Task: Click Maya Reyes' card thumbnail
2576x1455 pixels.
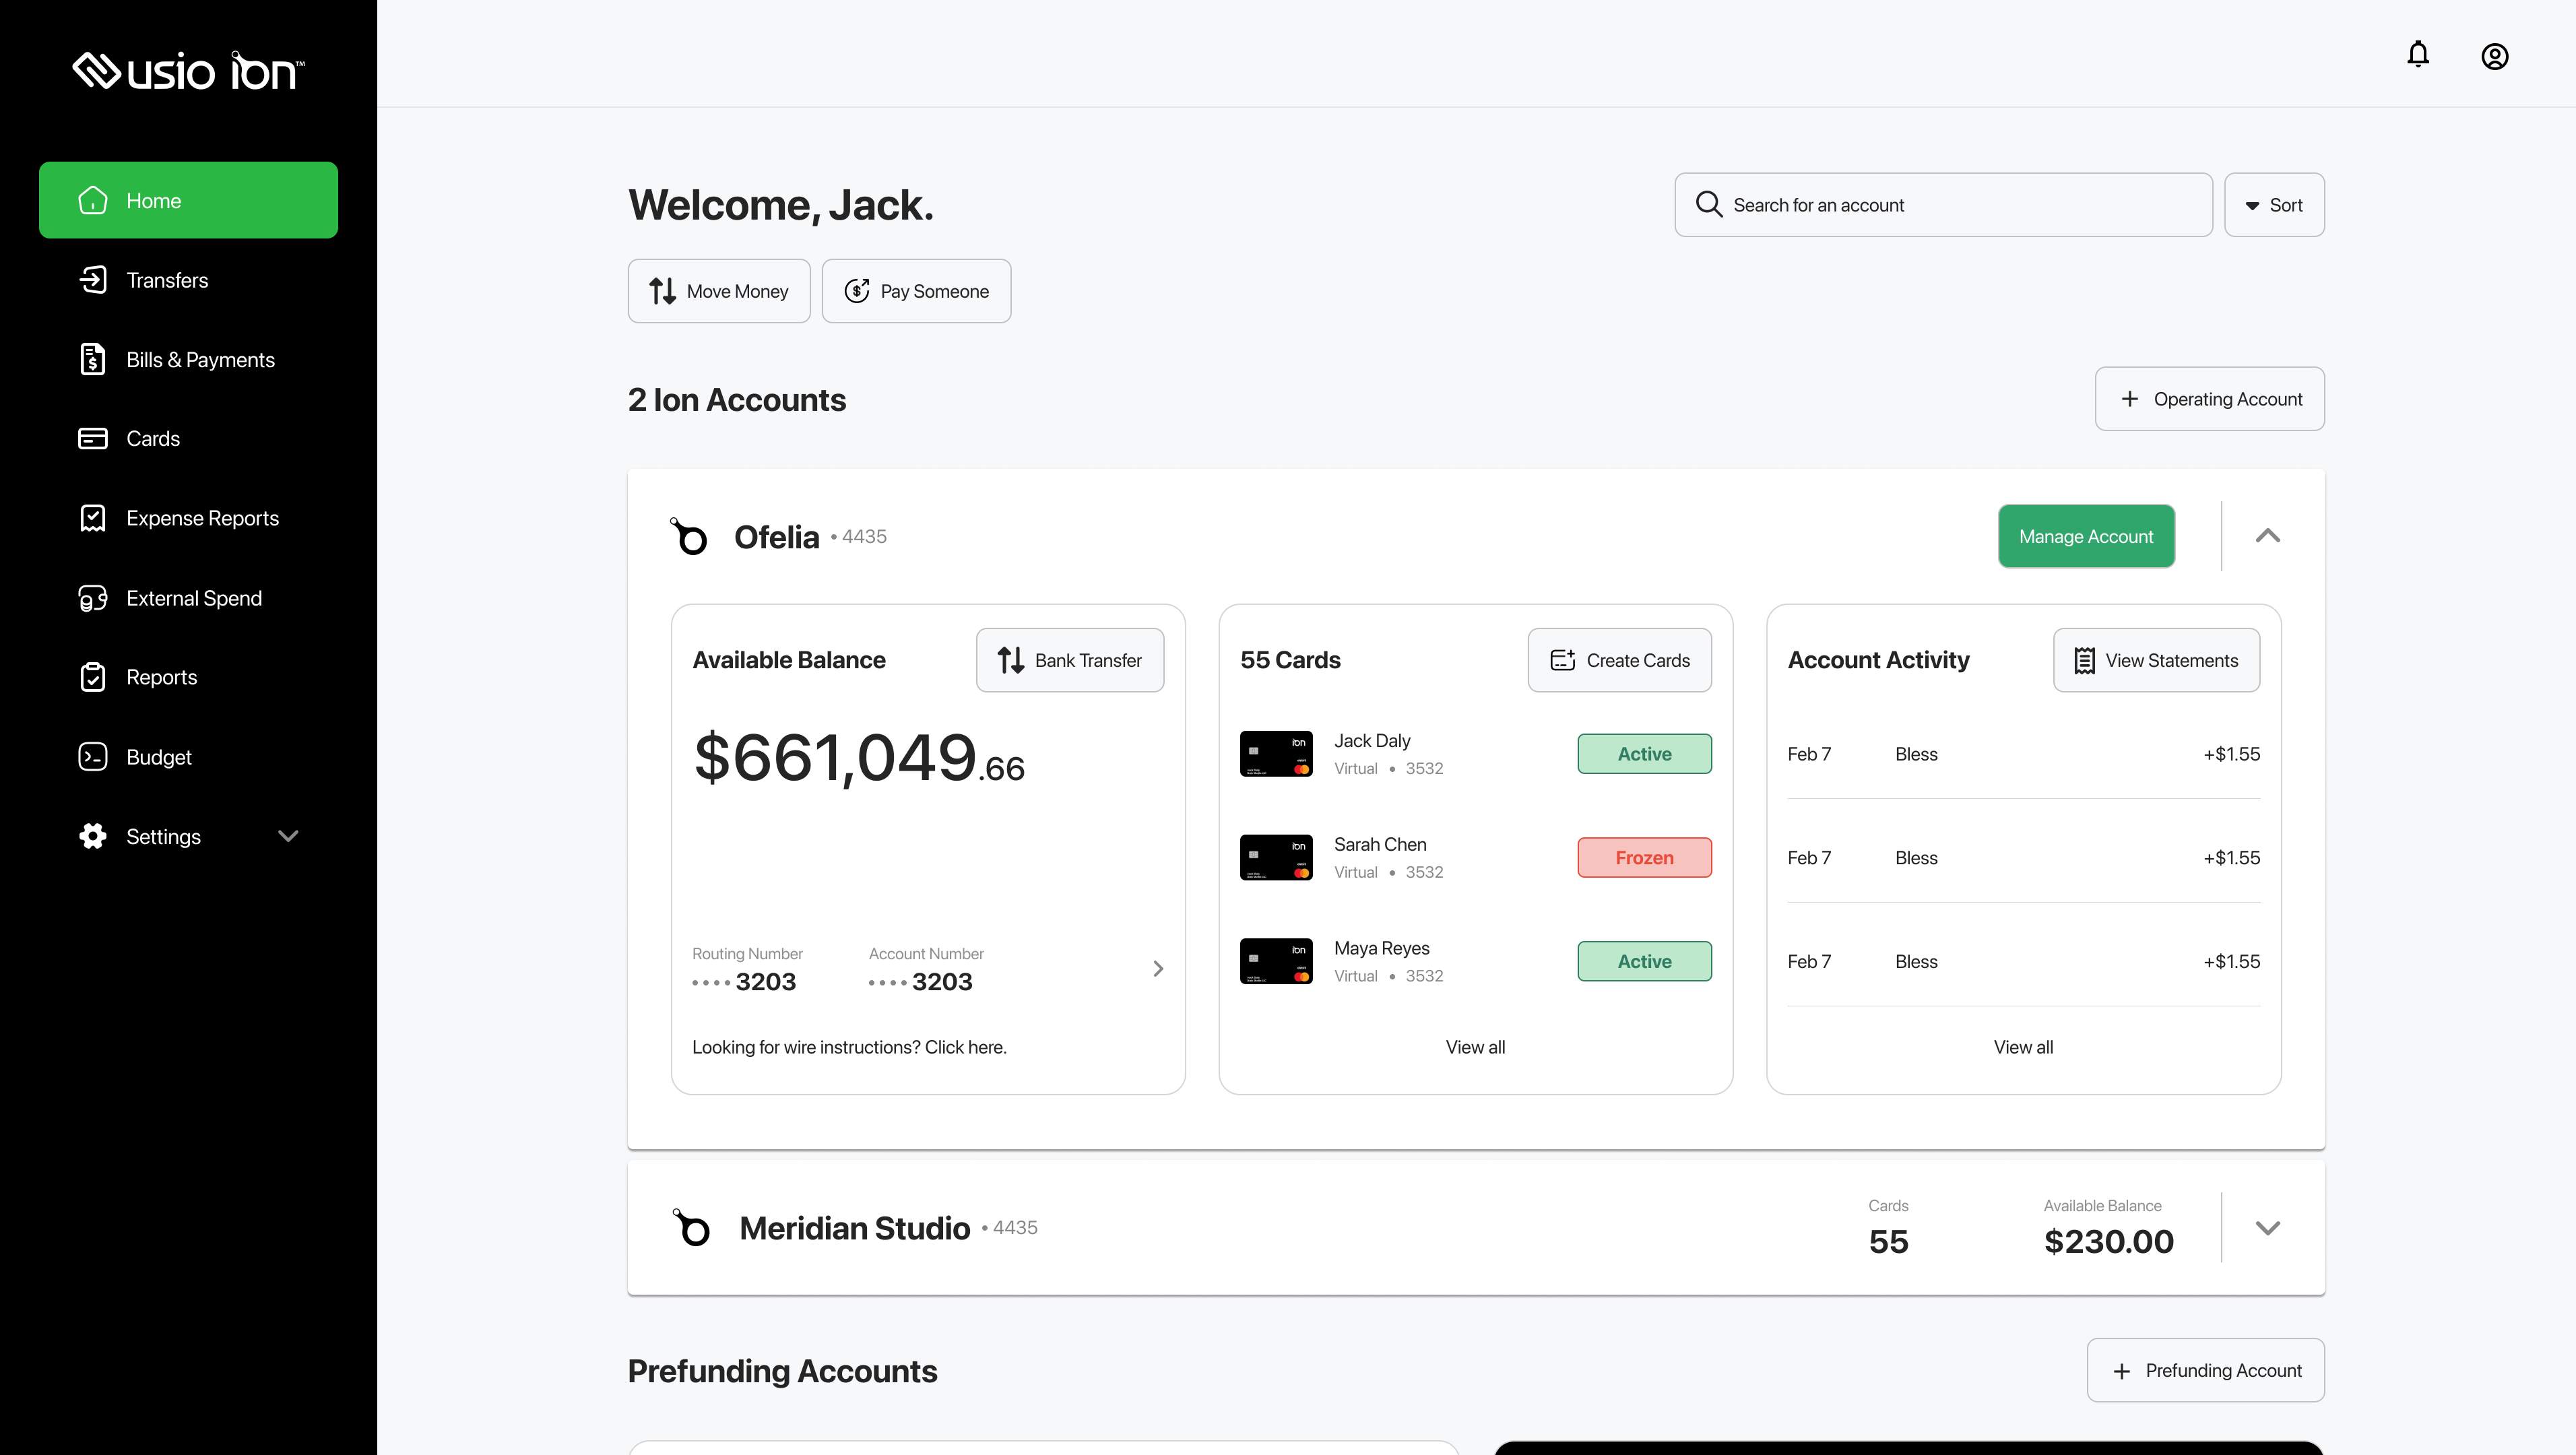Action: tap(1276, 961)
